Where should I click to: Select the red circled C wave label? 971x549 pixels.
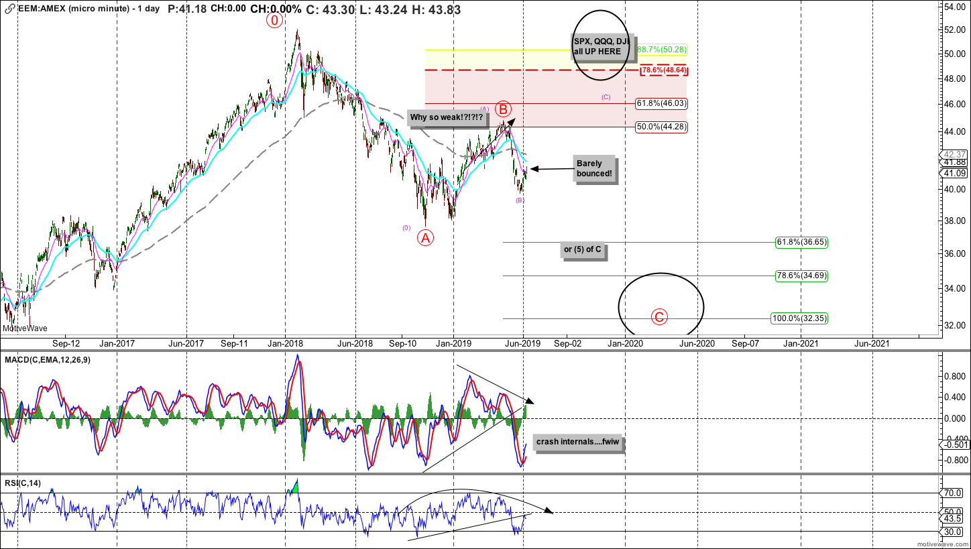[x=659, y=316]
